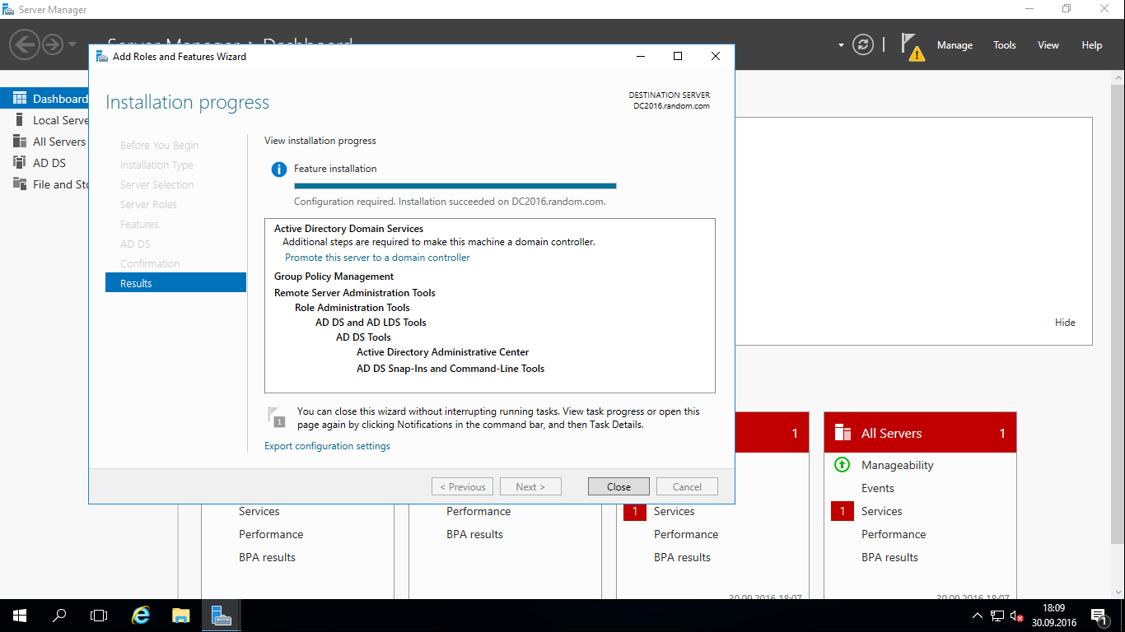This screenshot has height=632, width=1125.
Task: Show hidden tray icons chevron
Action: coord(978,616)
